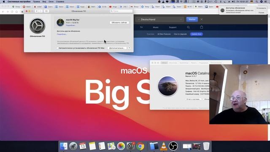The image size is (270, 152).
Task: Click search field in Software Update window
Action: 121,11
